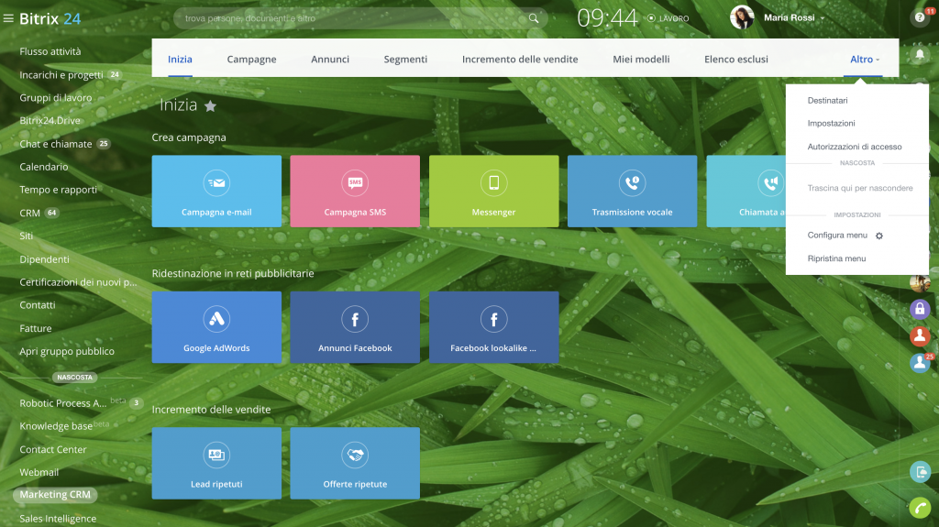The image size is (939, 527).
Task: Select the Messenger campaign tile
Action: click(x=493, y=191)
